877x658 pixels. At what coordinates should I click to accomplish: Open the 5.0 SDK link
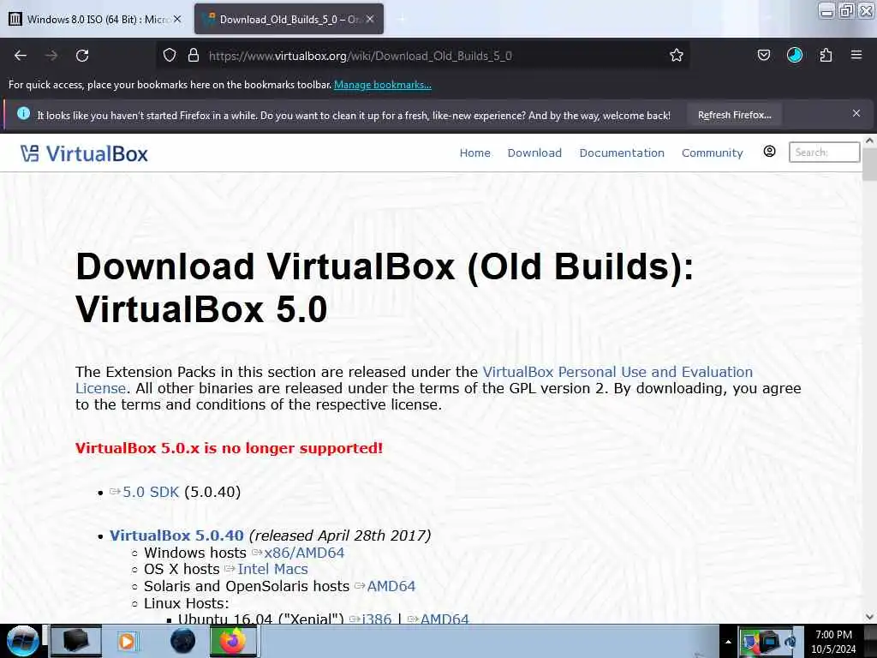pyautogui.click(x=151, y=492)
